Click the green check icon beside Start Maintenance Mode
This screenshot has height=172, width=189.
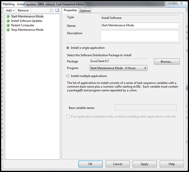pos(8,16)
